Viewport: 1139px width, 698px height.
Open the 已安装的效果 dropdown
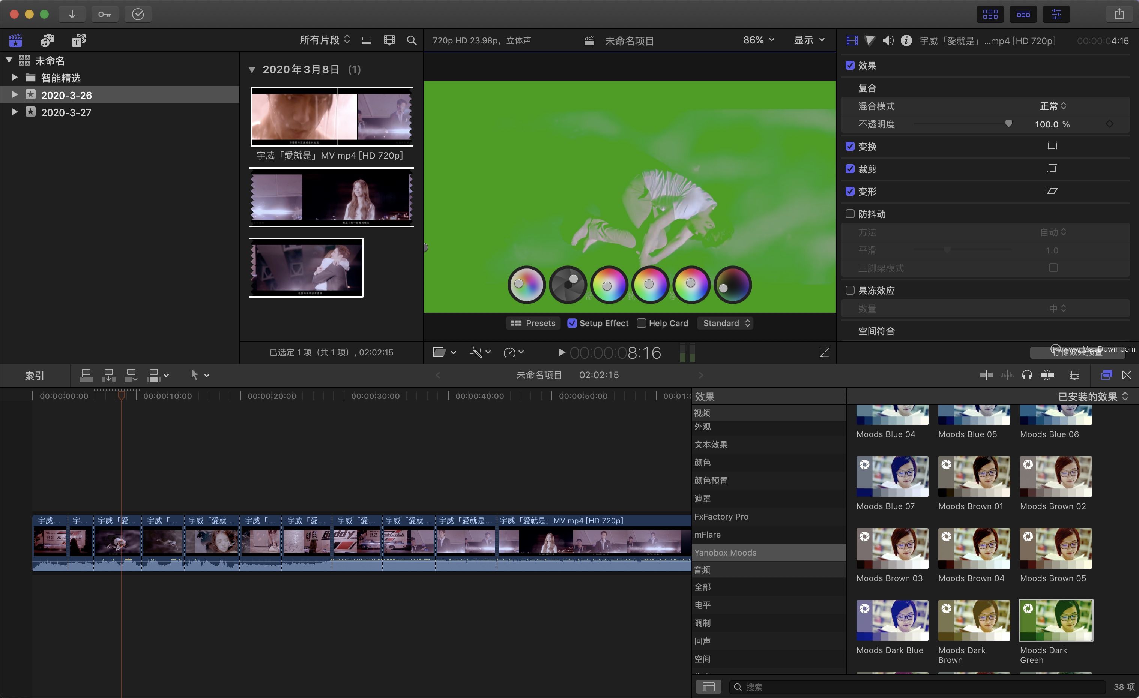(1093, 396)
